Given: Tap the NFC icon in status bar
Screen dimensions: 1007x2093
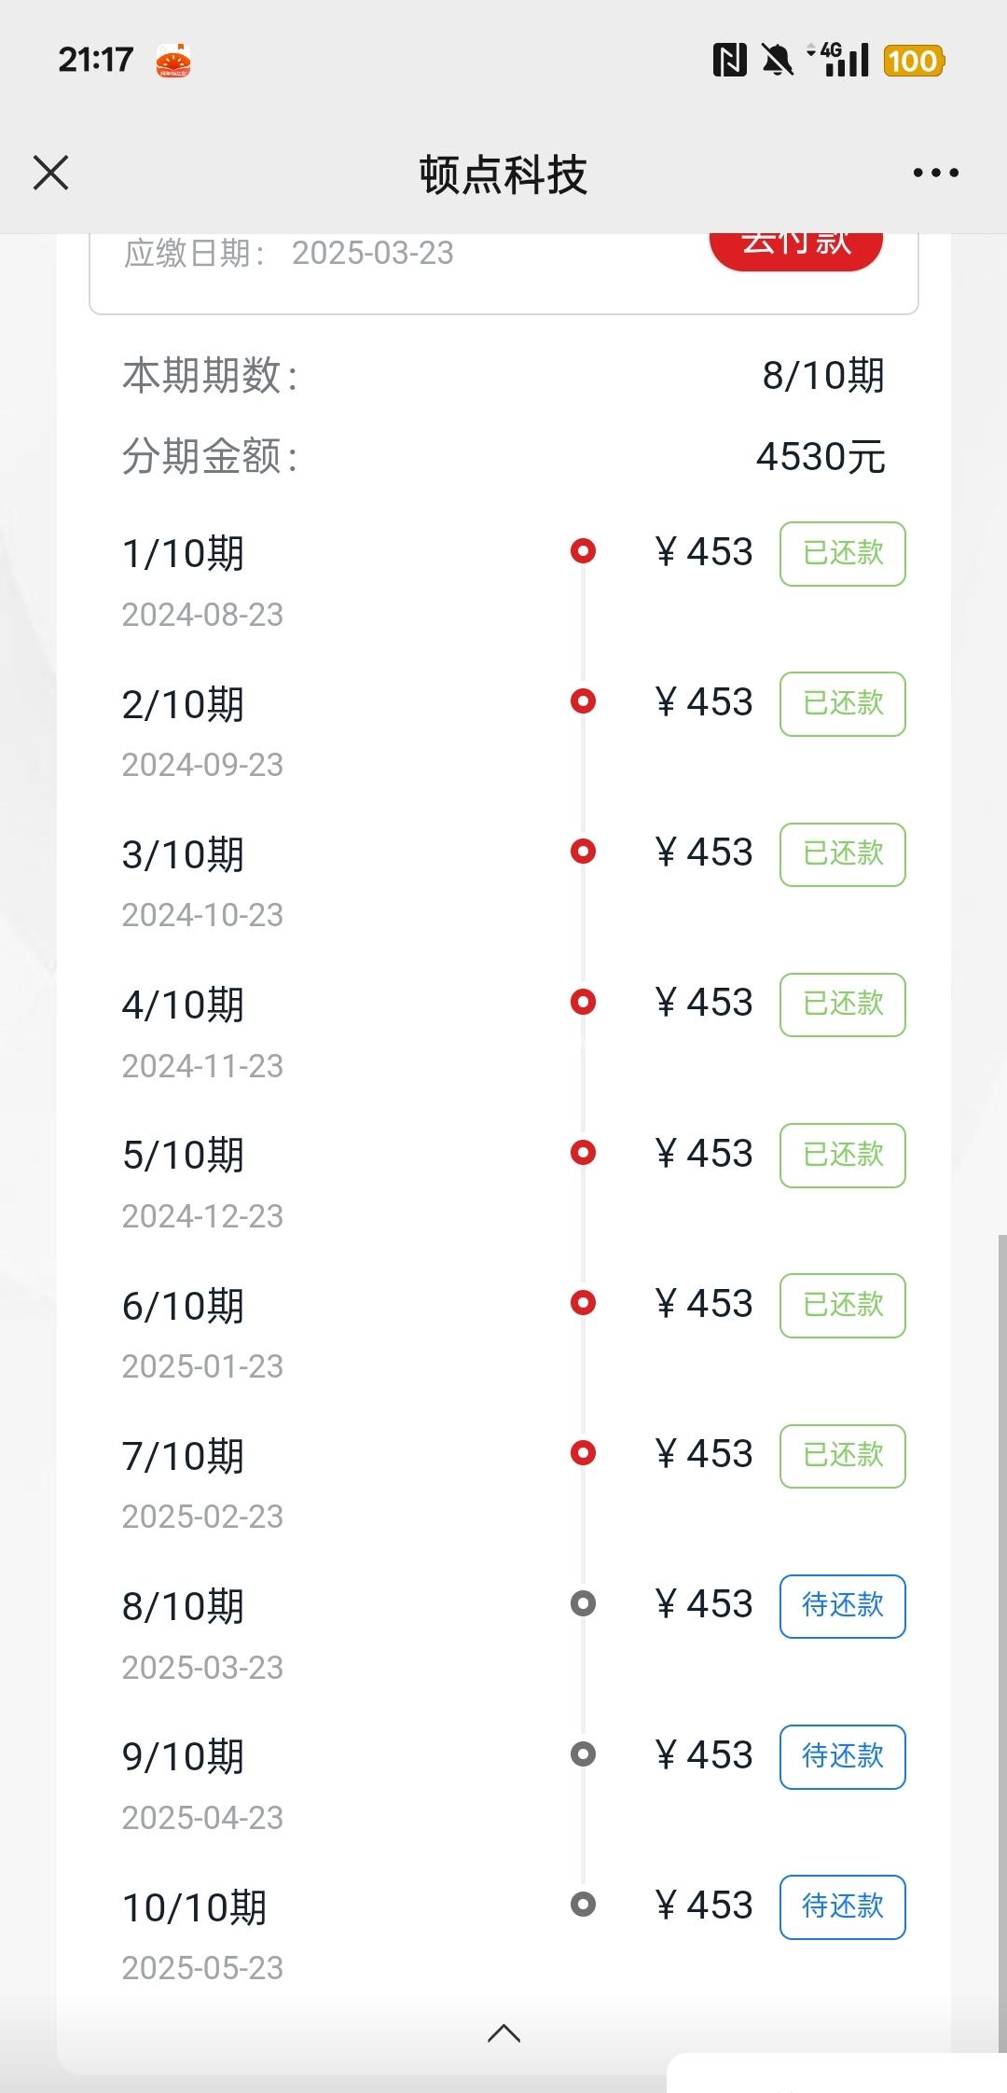Looking at the screenshot, I should tap(729, 61).
